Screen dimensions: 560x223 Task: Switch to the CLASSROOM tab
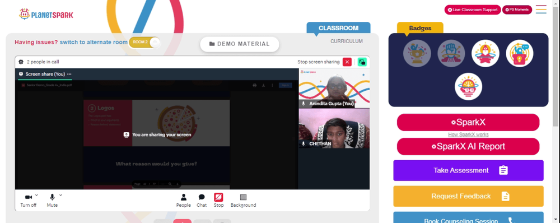point(338,28)
